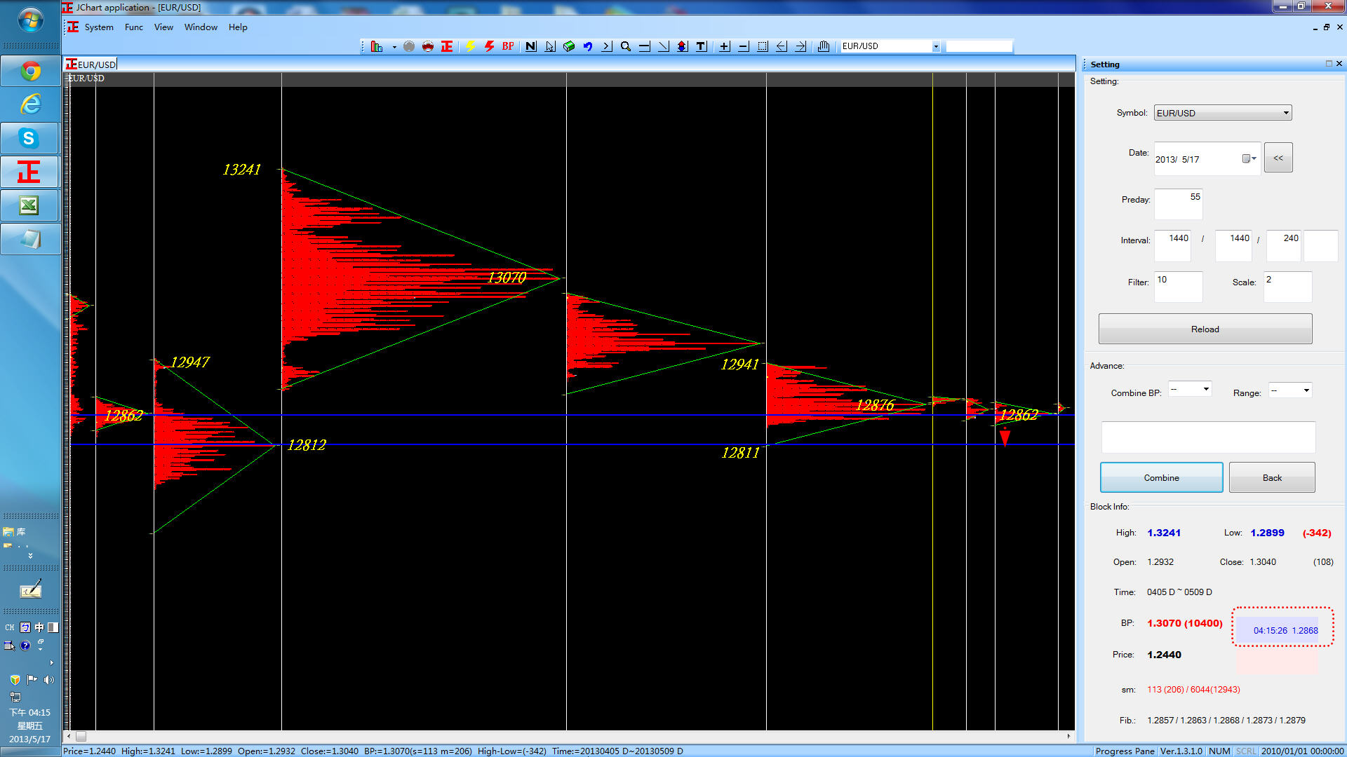1347x757 pixels.
Task: Click the first Interval field 1440
Action: pos(1172,245)
